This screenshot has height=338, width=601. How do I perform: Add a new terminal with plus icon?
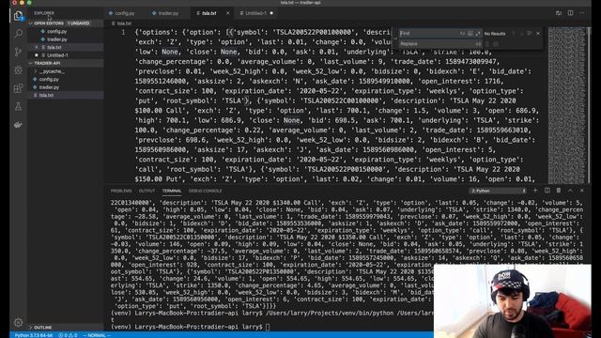coord(535,191)
